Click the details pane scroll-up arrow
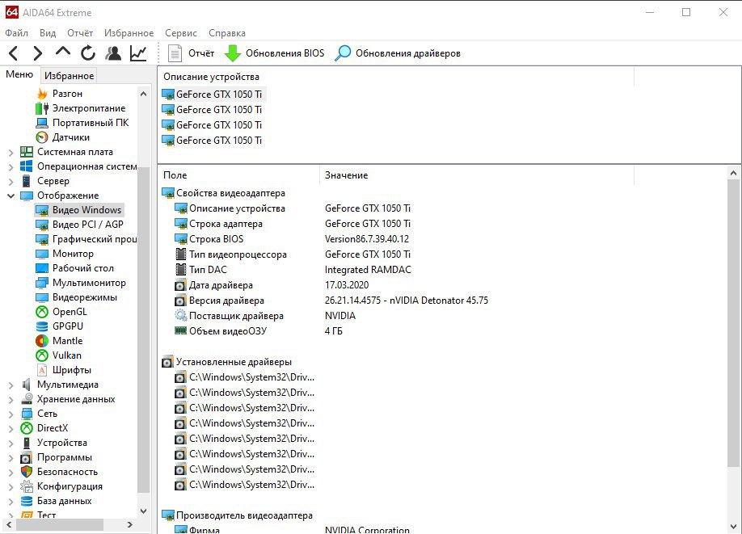 733,174
